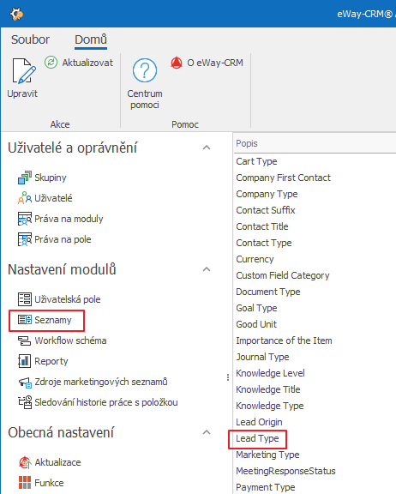Screen dimensions: 396x494
Task: Open Skupiny groups icon in sidebar
Action: coord(25,178)
